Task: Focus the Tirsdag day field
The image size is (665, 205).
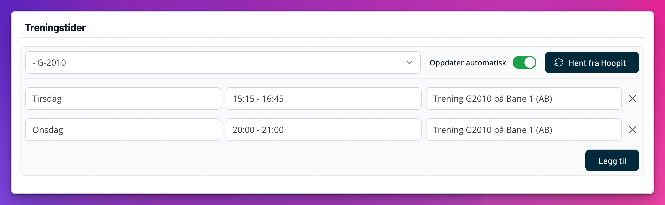Action: pyautogui.click(x=123, y=99)
